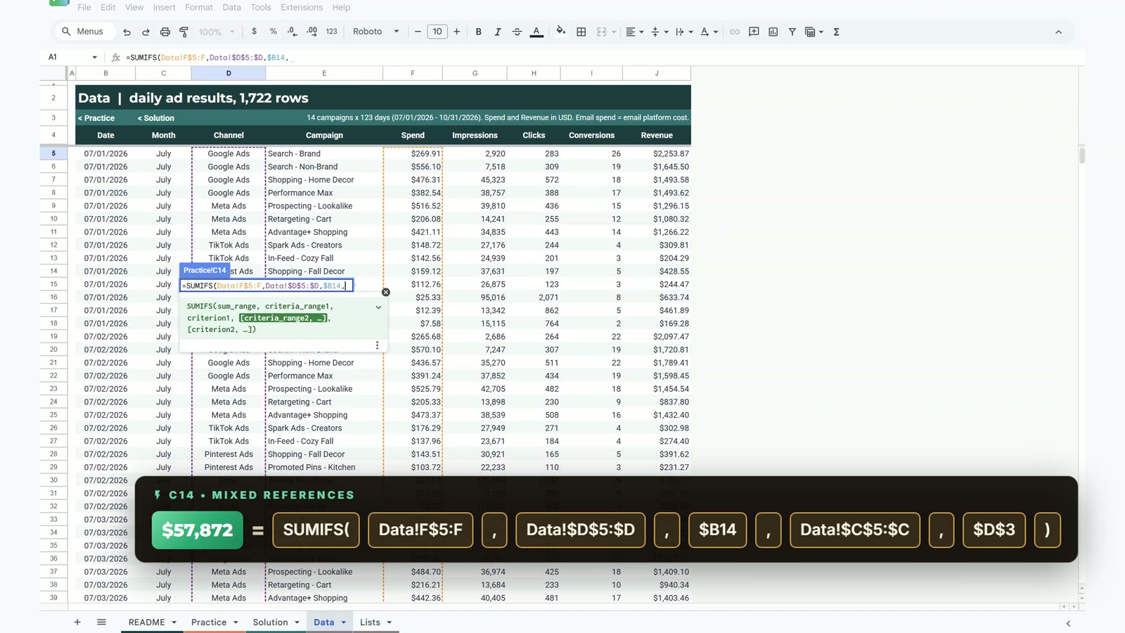Screen dimensions: 1125x633
Task: Open the text rotation dropdown
Action: tap(709, 32)
